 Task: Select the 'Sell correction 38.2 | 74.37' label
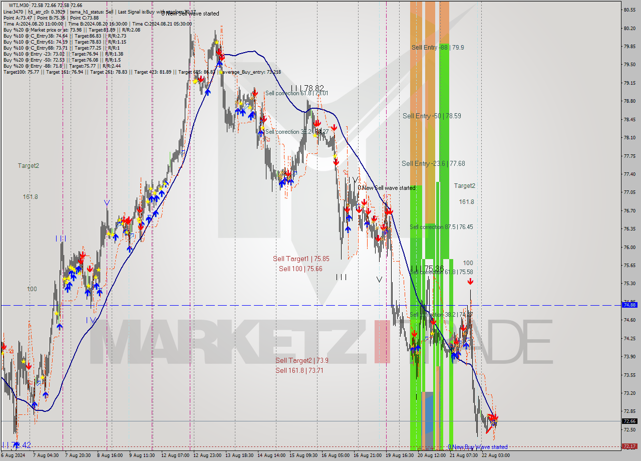tap(441, 315)
